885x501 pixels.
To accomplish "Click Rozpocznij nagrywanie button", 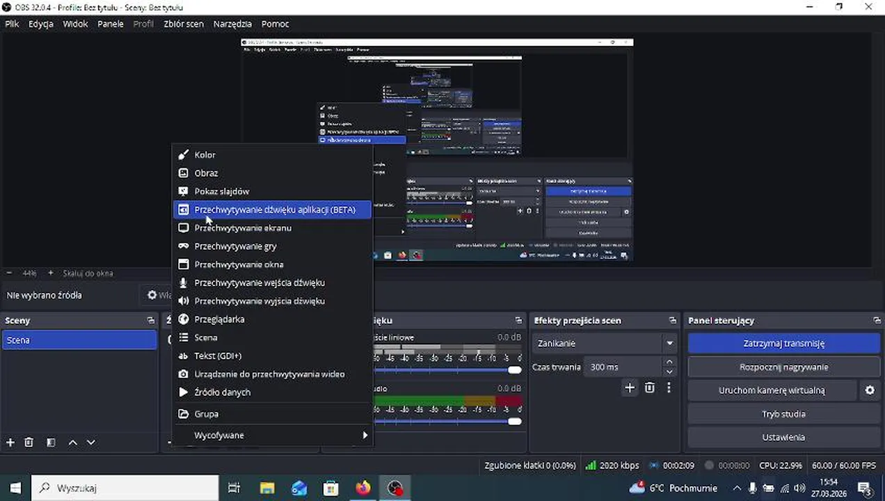I will [x=783, y=367].
